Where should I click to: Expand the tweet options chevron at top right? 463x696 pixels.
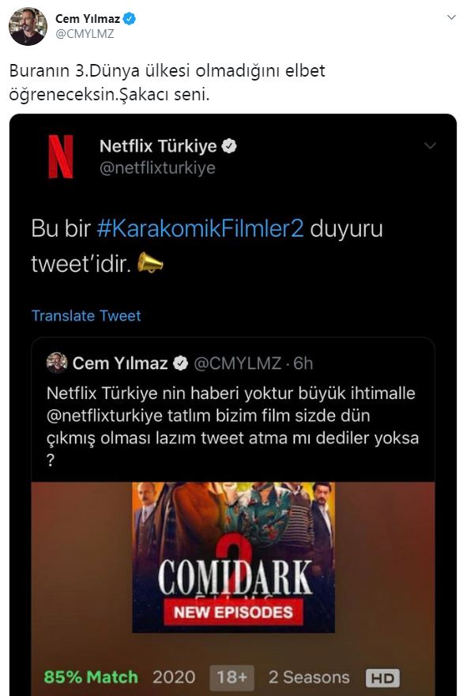[451, 17]
